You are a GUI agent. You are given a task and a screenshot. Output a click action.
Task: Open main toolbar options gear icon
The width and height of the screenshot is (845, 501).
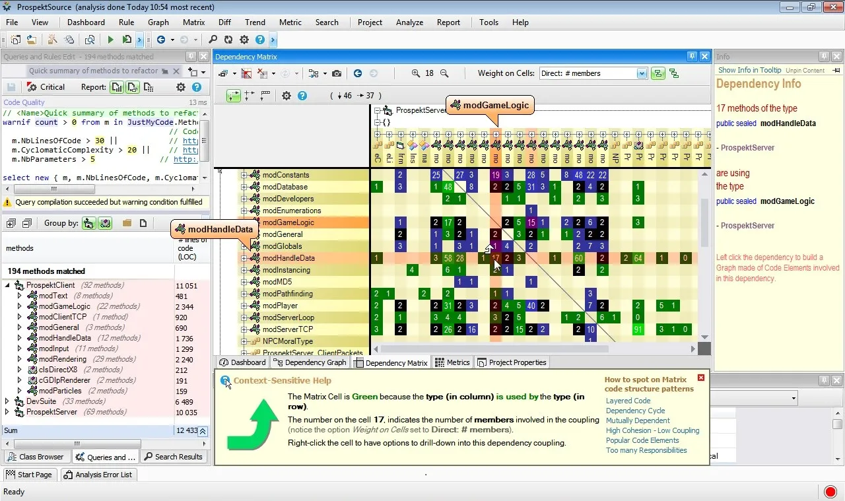(x=244, y=40)
